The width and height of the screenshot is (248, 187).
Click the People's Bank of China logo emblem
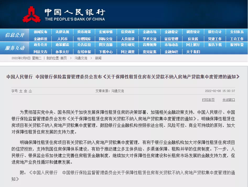click(31, 14)
